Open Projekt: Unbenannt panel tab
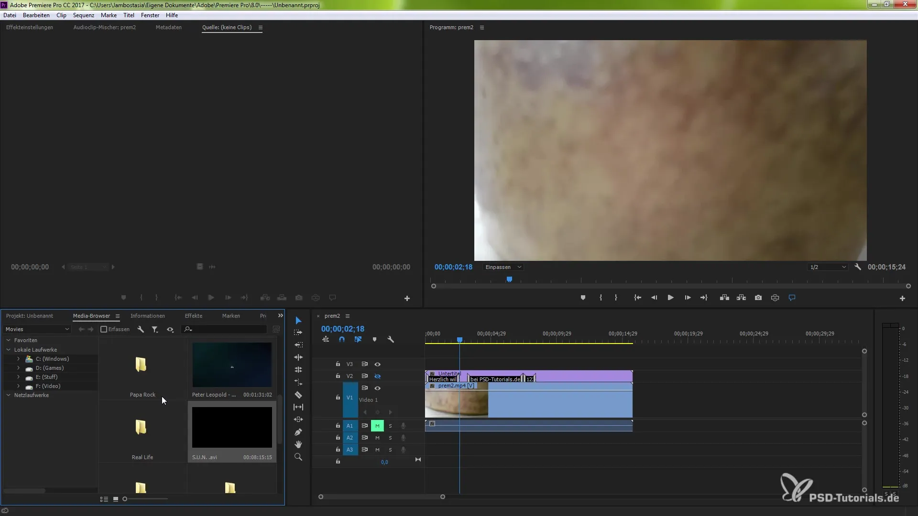The width and height of the screenshot is (918, 516). pyautogui.click(x=30, y=316)
